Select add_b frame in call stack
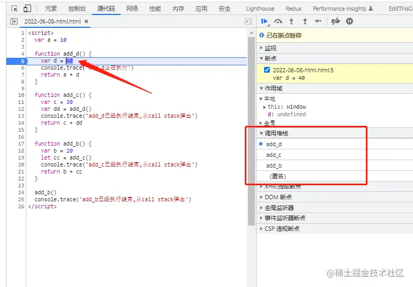The image size is (413, 287). click(334, 165)
